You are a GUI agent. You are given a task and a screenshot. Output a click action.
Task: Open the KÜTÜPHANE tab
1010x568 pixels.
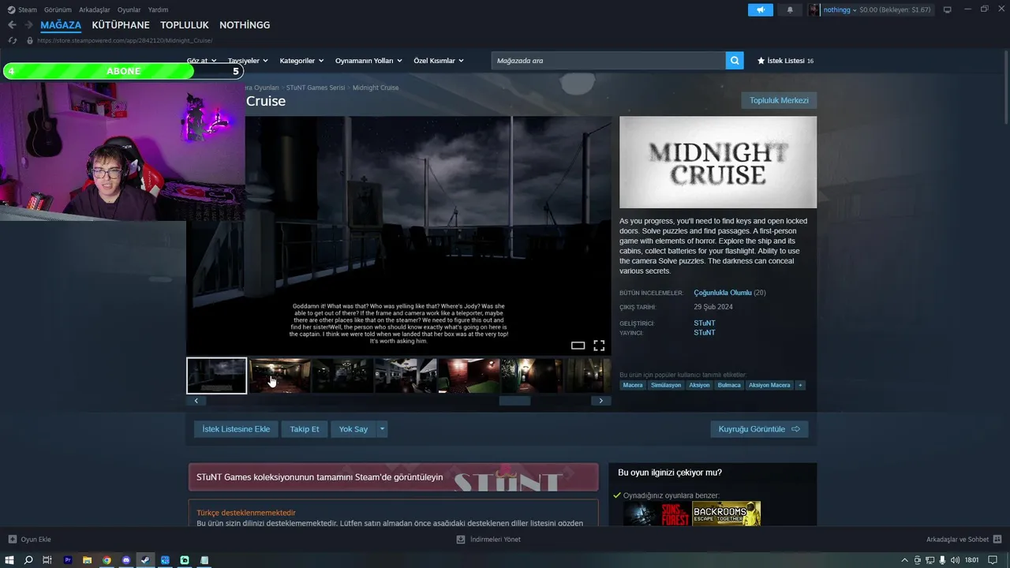pos(121,25)
